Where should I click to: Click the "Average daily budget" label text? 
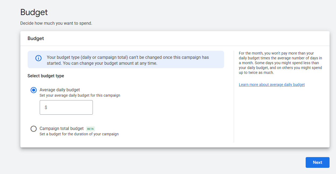pyautogui.click(x=60, y=90)
